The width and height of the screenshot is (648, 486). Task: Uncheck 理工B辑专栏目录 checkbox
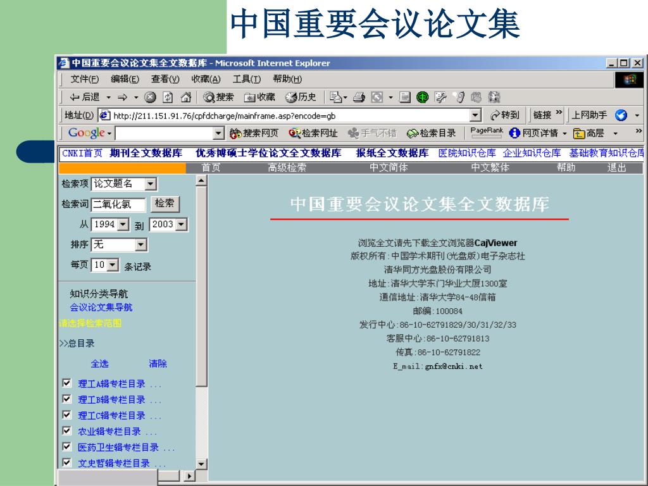[x=66, y=399]
